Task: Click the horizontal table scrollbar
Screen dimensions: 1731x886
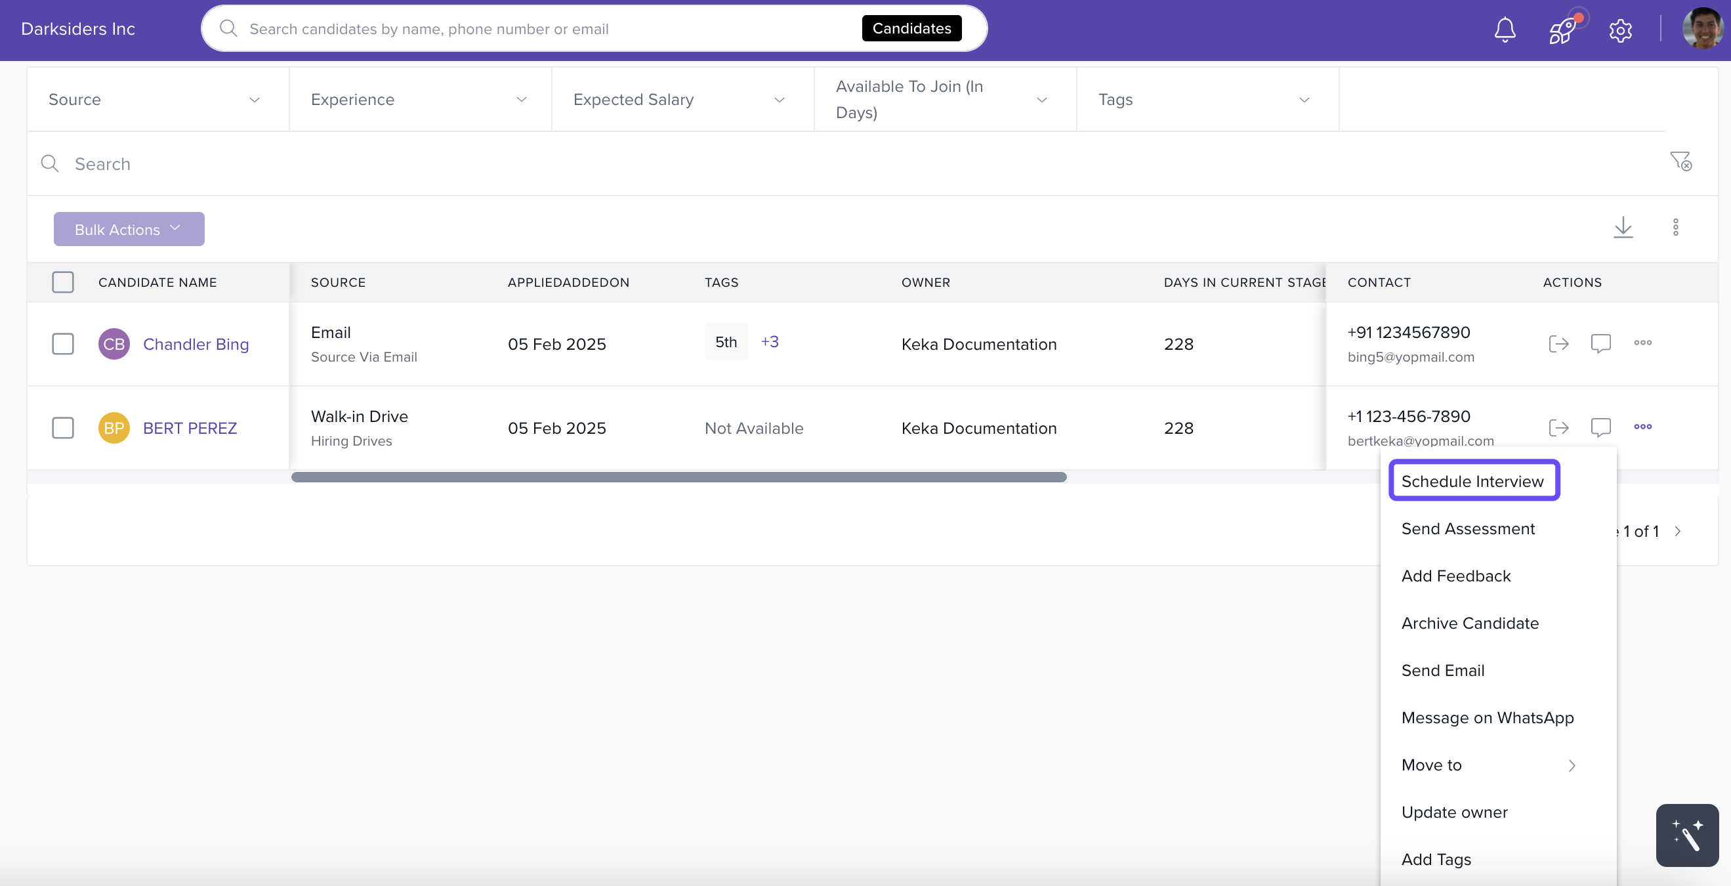Action: [x=678, y=477]
